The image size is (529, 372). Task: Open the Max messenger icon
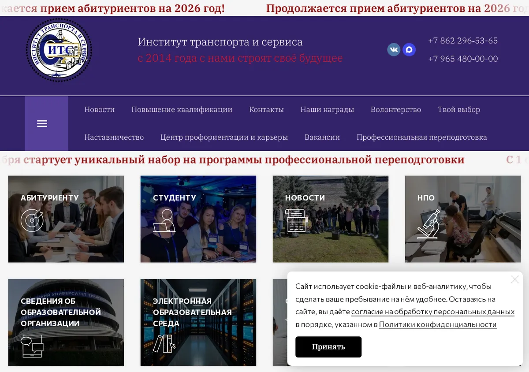pyautogui.click(x=409, y=49)
